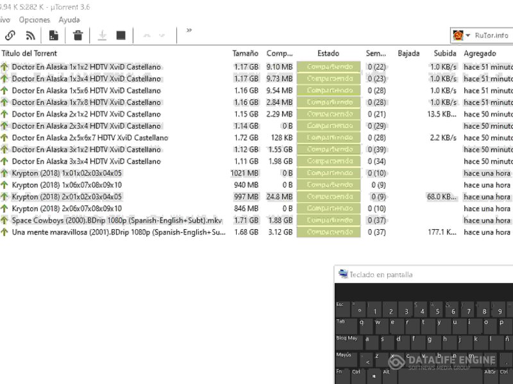Toggle the Bloq Mayús key on keyboard
513x384 pixels.
tap(348, 339)
